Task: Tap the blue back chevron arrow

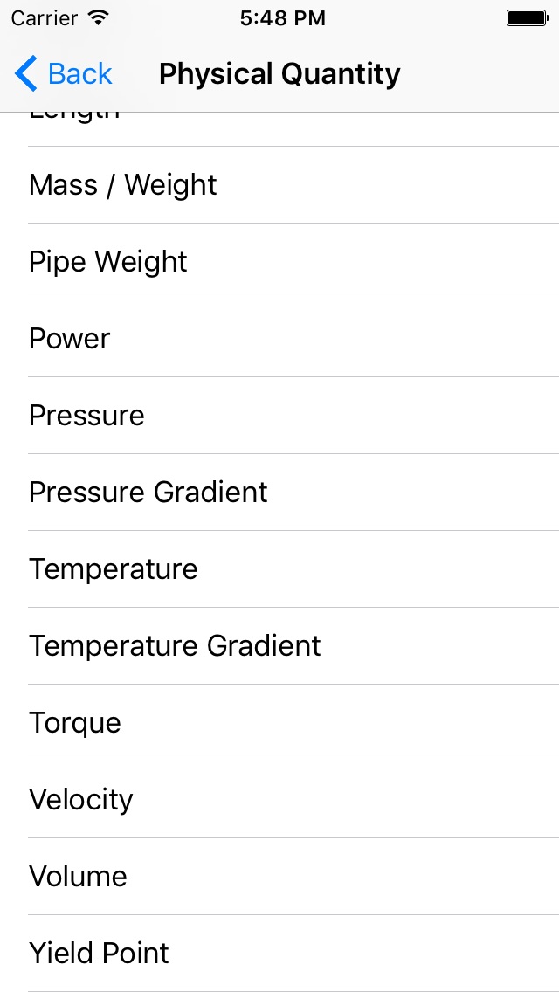Action: 26,73
